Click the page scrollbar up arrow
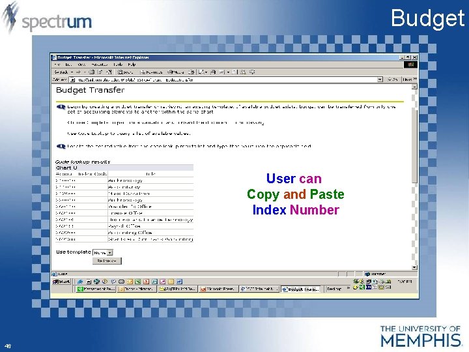The width and height of the screenshot is (469, 352). [x=414, y=87]
